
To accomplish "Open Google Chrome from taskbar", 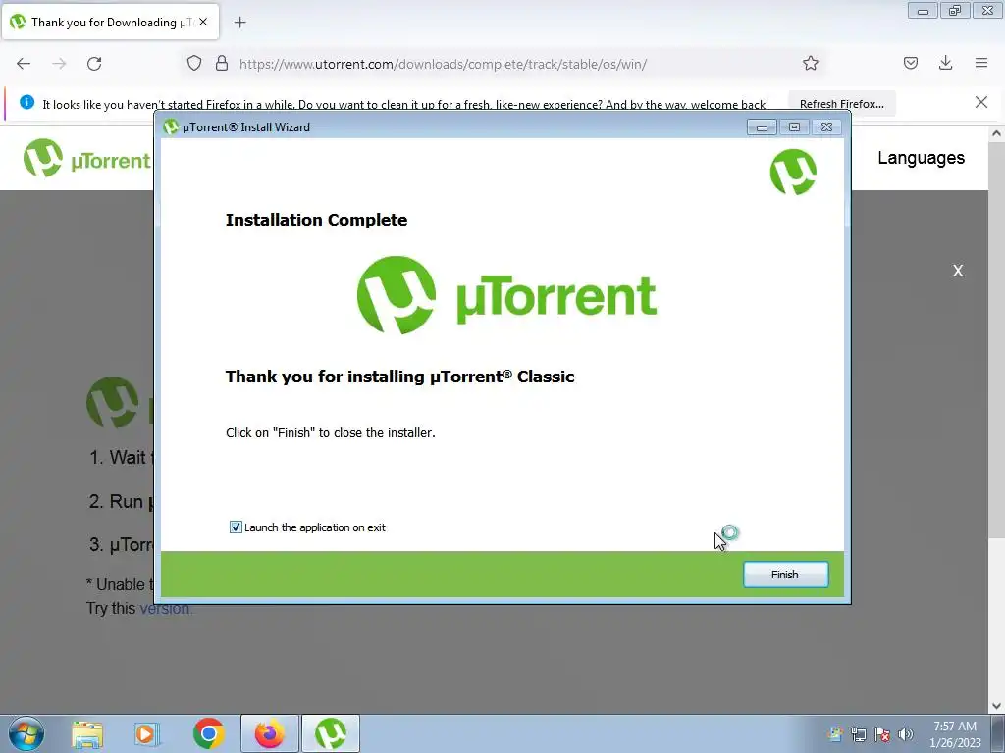I will [208, 733].
